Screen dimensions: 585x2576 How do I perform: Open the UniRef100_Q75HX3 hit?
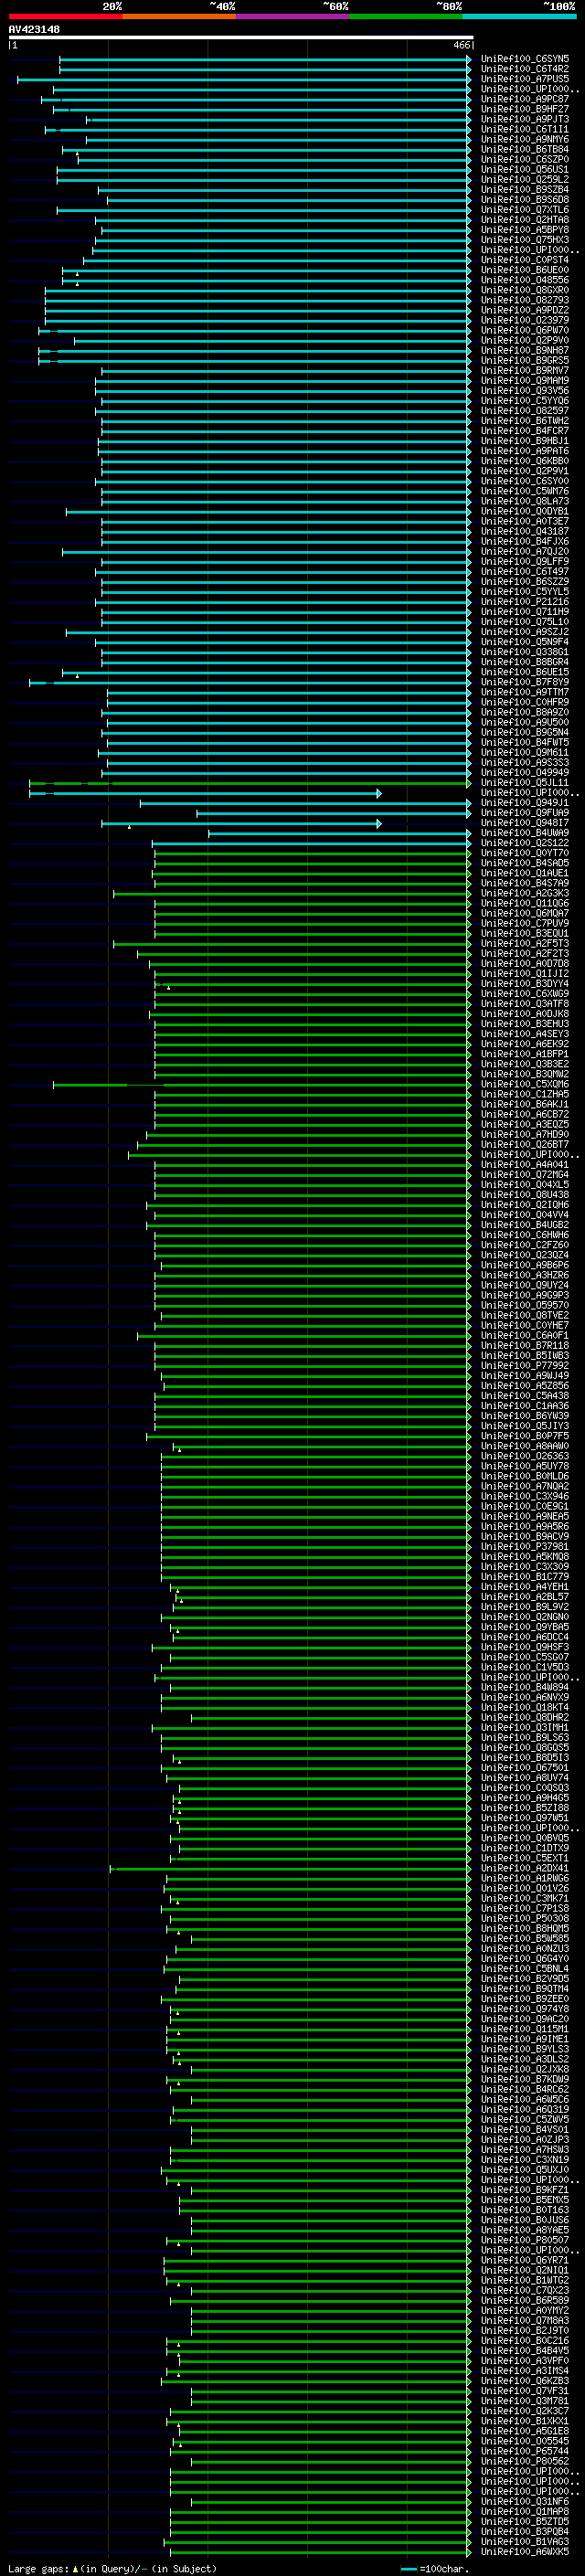(525, 240)
